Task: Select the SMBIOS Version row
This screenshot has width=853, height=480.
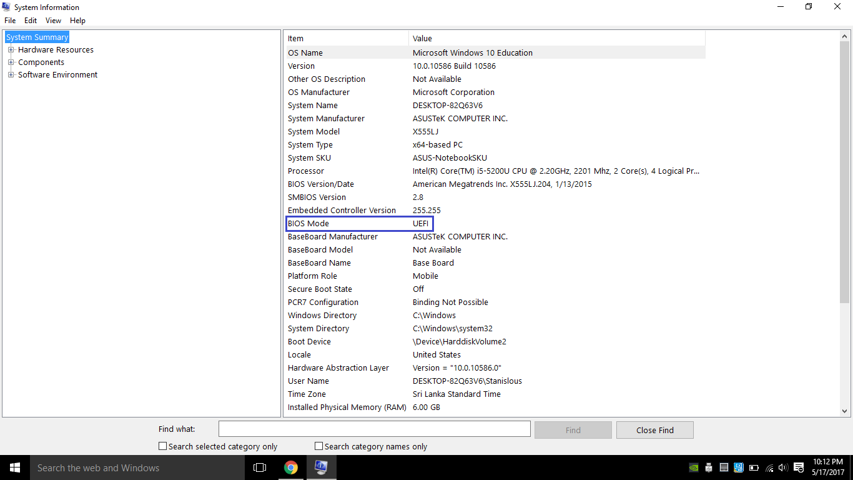Action: coord(495,197)
